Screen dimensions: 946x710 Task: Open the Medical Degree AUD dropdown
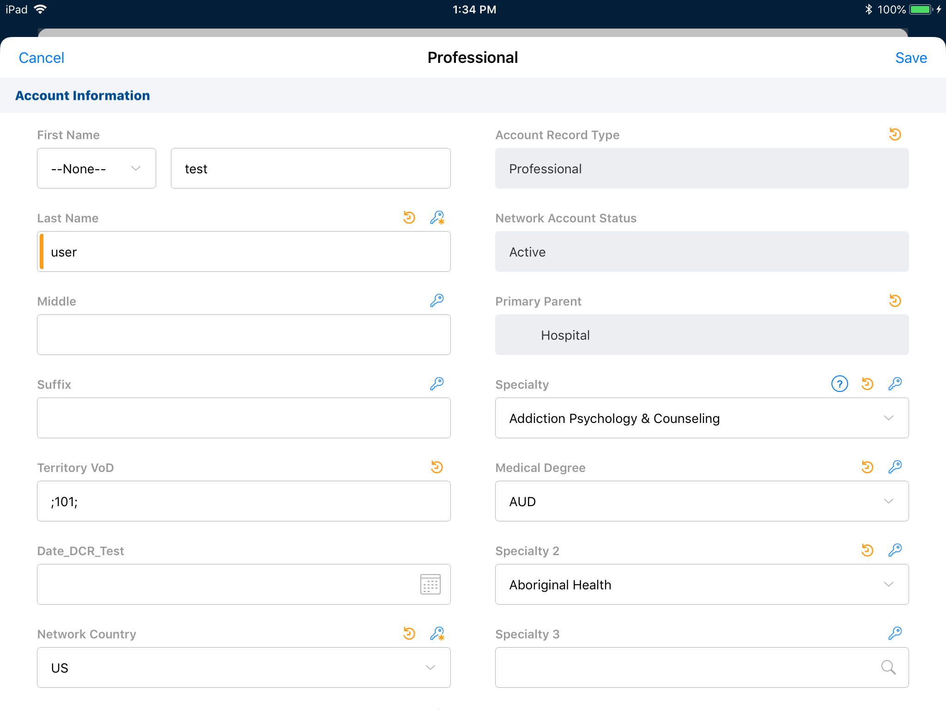click(701, 501)
